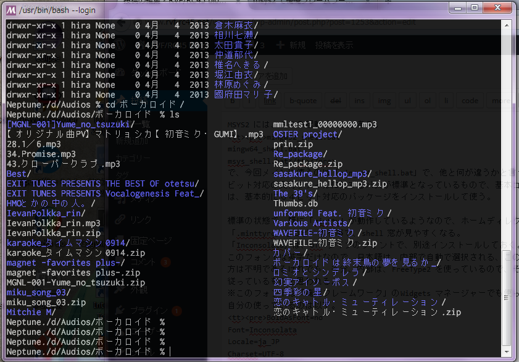Open プラグイン in the WordPress sidebar behind
Image resolution: width=519 pixels, height=362 pixels.
point(147,311)
